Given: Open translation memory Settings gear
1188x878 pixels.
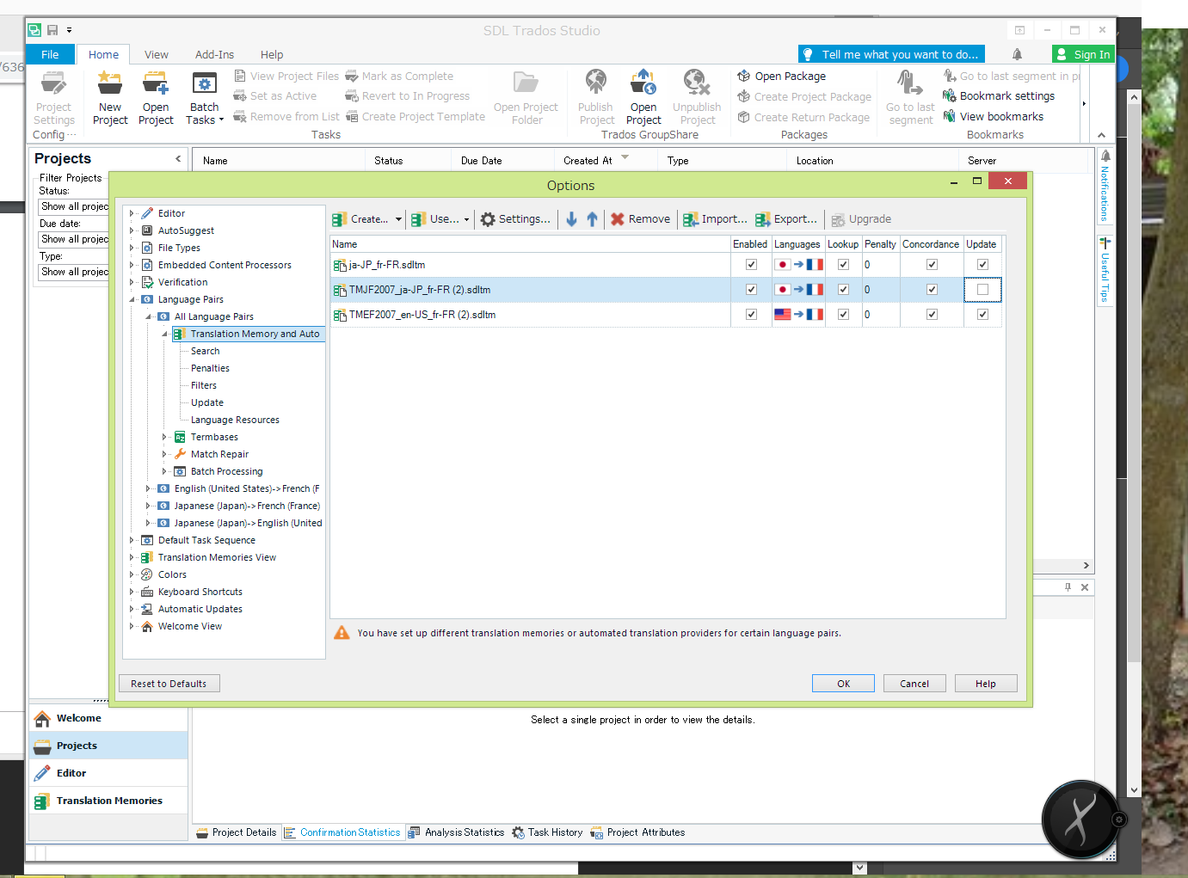Looking at the screenshot, I should [514, 219].
